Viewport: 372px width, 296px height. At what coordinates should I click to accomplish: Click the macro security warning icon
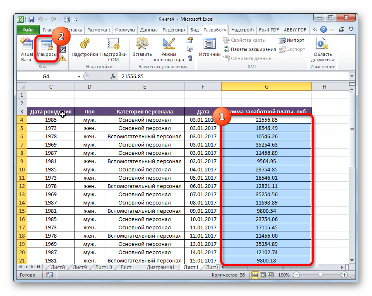[62, 58]
